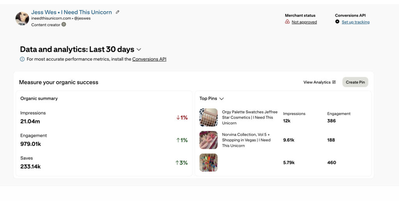
Task: Click the info badge next to Content creator
Action: tap(64, 24)
